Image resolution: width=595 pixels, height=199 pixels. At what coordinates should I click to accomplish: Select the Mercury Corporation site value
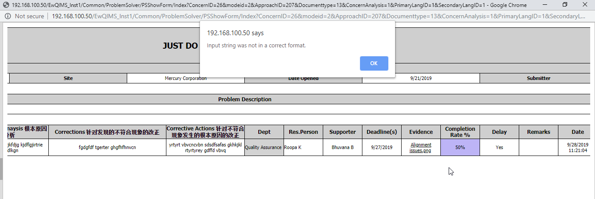[186, 78]
